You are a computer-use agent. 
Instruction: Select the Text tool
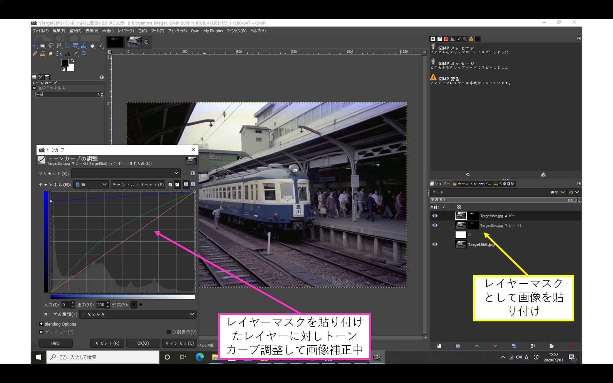68,54
